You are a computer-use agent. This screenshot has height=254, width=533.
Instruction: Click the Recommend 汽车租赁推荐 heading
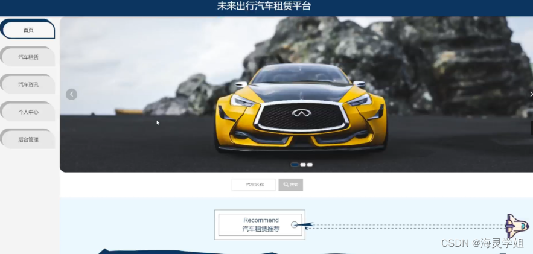(260, 225)
